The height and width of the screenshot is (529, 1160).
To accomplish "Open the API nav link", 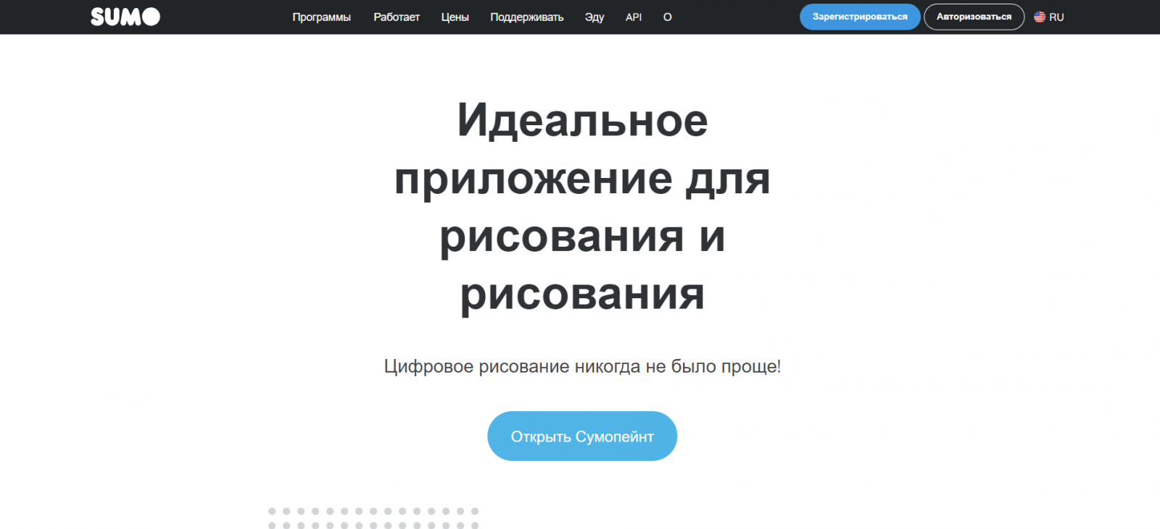I will pos(634,17).
